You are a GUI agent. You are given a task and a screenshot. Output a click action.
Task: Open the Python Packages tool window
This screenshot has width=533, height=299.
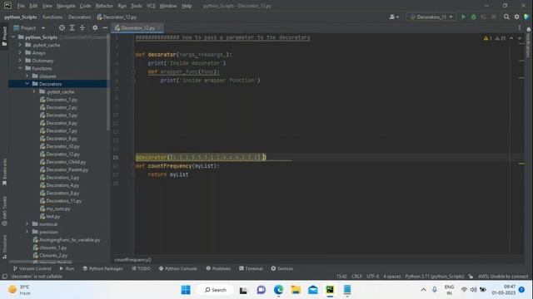click(x=102, y=268)
